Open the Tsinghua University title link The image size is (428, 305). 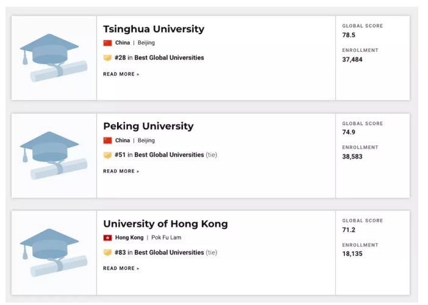pyautogui.click(x=154, y=29)
